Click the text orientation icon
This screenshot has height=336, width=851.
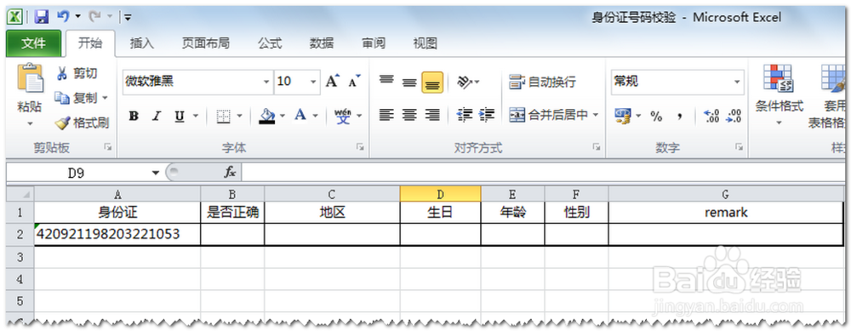tap(465, 82)
